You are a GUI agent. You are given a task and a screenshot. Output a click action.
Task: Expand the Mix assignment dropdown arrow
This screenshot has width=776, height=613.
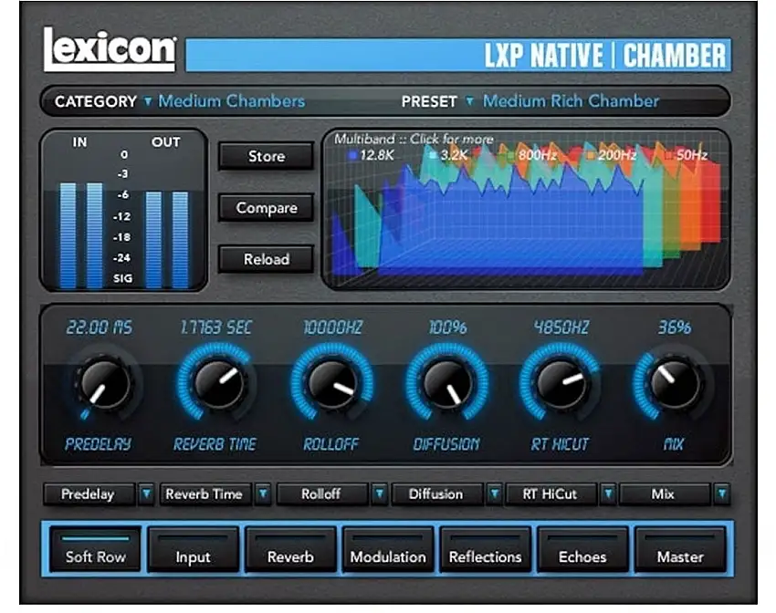click(722, 494)
